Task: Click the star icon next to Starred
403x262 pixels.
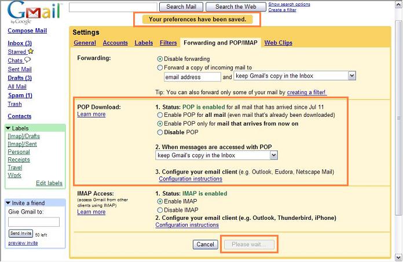Action: click(31, 51)
